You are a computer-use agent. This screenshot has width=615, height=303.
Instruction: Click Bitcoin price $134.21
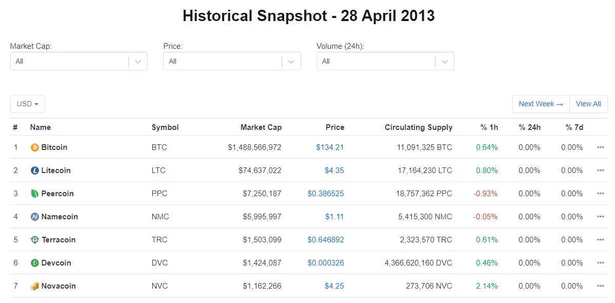(x=330, y=147)
